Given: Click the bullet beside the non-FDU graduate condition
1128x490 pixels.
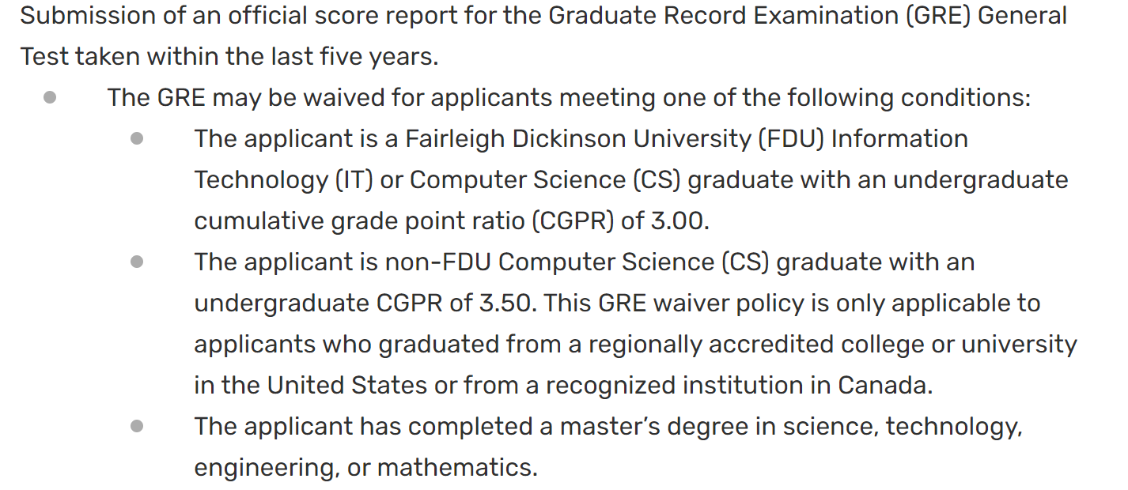Looking at the screenshot, I should tap(137, 262).
